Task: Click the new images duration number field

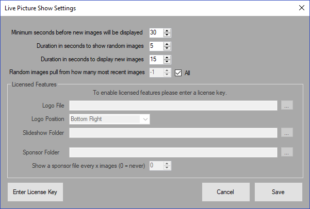Action: (157, 59)
